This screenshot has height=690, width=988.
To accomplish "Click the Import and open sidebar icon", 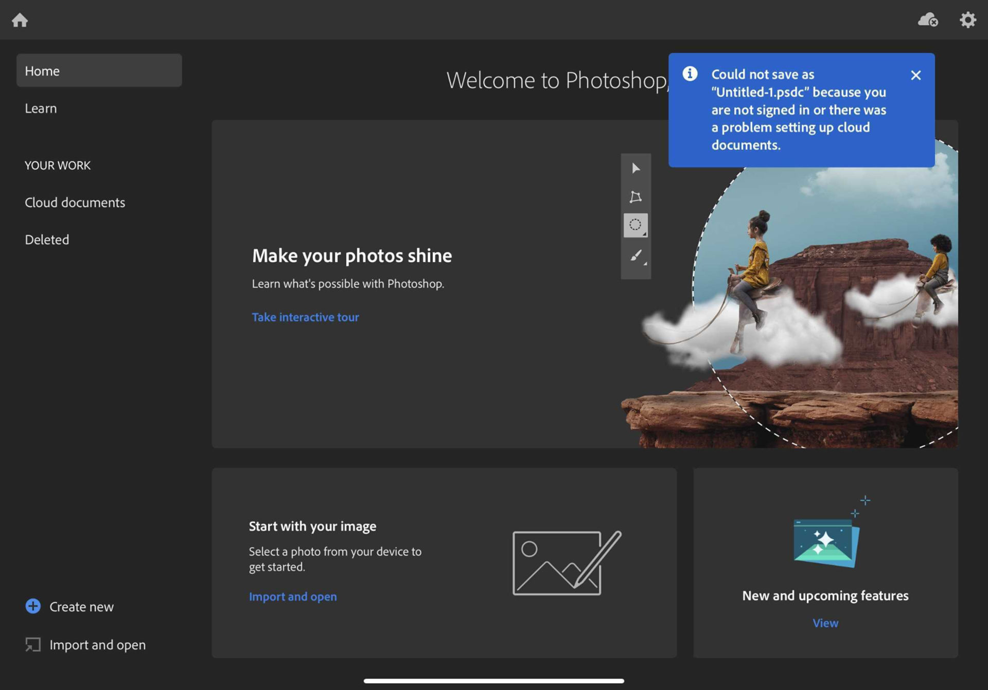I will [33, 644].
